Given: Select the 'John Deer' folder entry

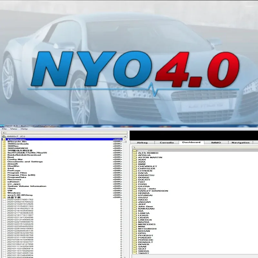Looking at the screenshot, I should point(146,206).
